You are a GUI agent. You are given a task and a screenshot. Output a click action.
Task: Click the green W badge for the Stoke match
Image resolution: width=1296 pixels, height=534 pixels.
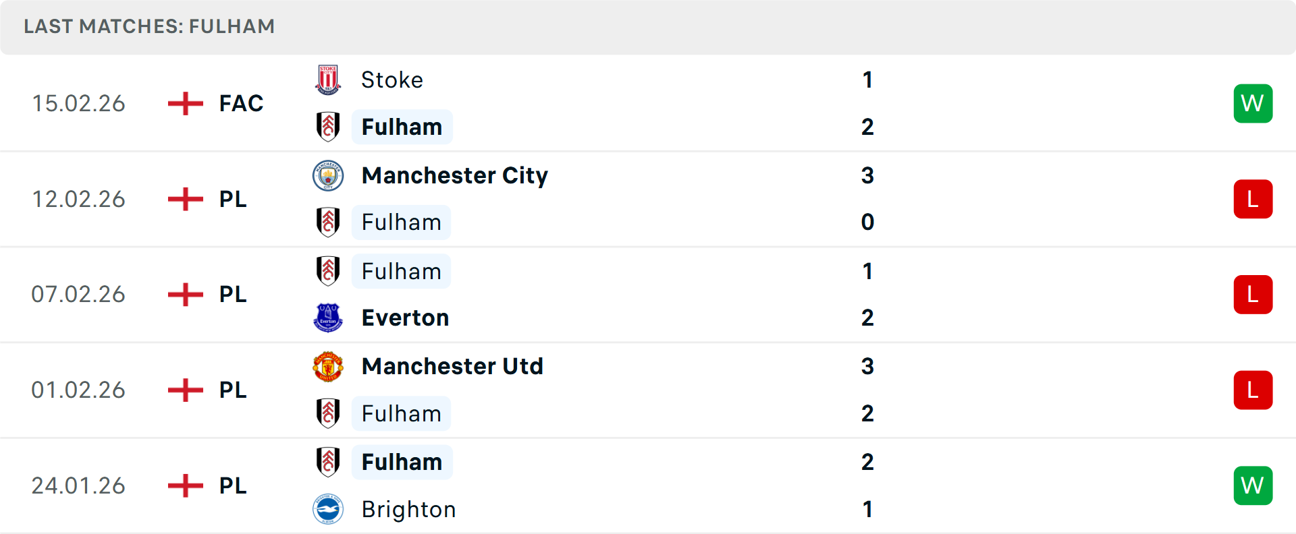tap(1253, 102)
